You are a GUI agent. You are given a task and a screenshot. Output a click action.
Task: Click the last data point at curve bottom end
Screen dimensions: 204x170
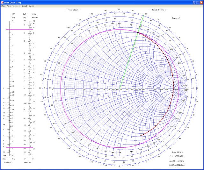(141, 136)
